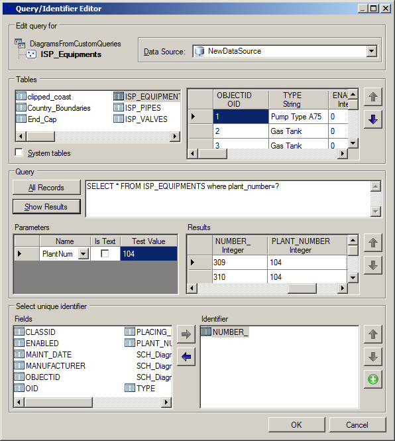
Task: Select End_Cap table
Action: coord(36,119)
